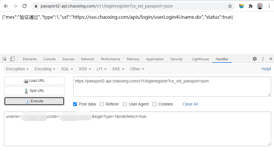Open the SQL dropdown menu
The image size is (274, 151).
coord(67,69)
